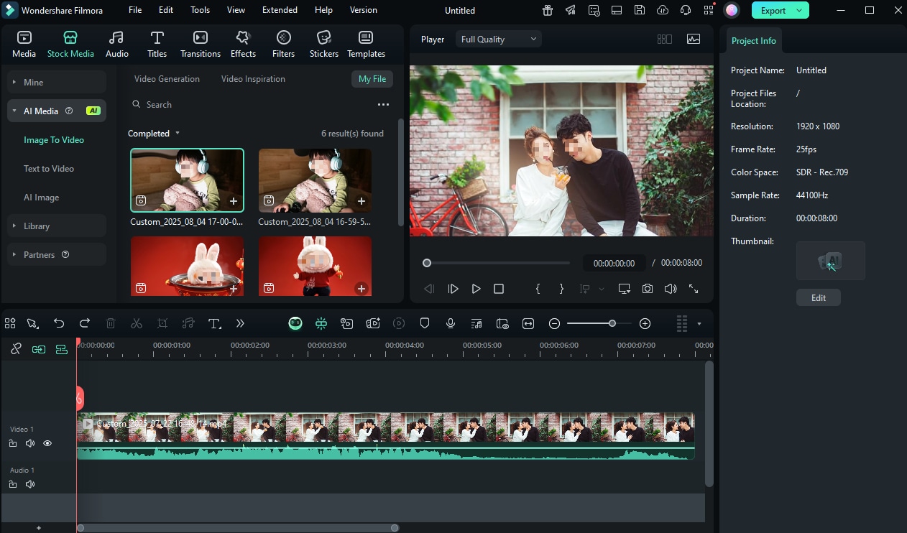Redo the last timeline action
Image resolution: width=907 pixels, height=533 pixels.
85,324
